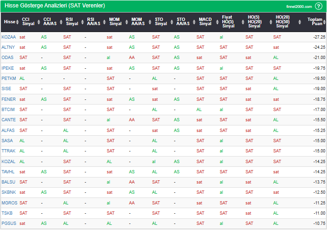Open the BTCIM stock link
This screenshot has width=327, height=230.
8,109
